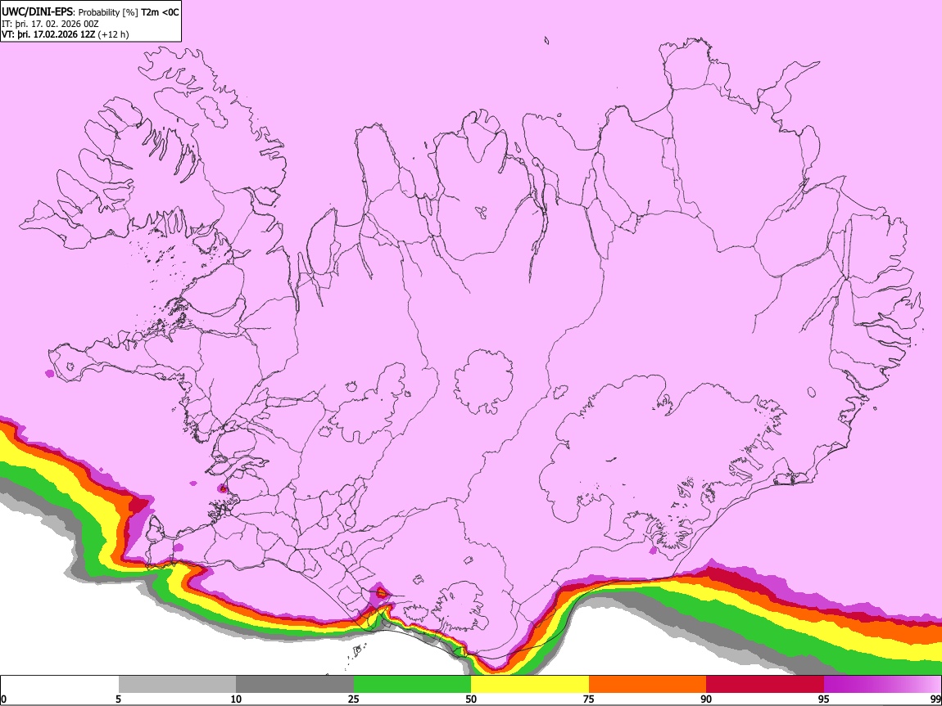
Task: Click the legend value label '10'
Action: tap(236, 699)
